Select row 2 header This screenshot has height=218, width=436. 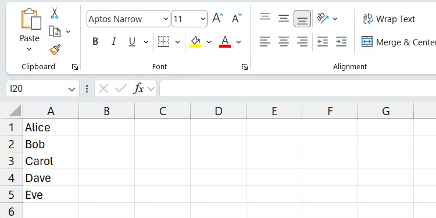[12, 144]
